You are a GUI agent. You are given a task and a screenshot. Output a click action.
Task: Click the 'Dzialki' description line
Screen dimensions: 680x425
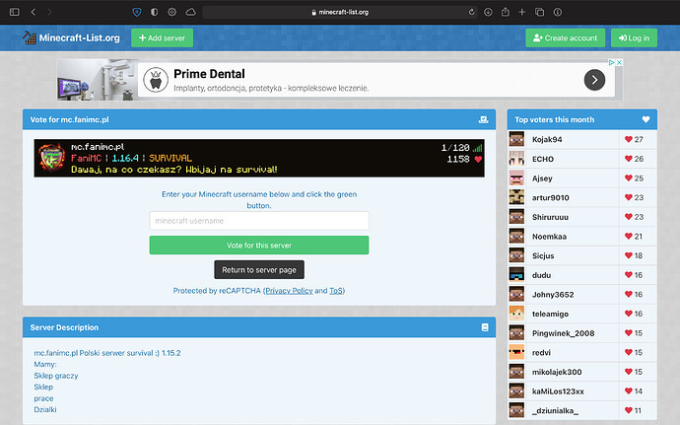(x=45, y=409)
